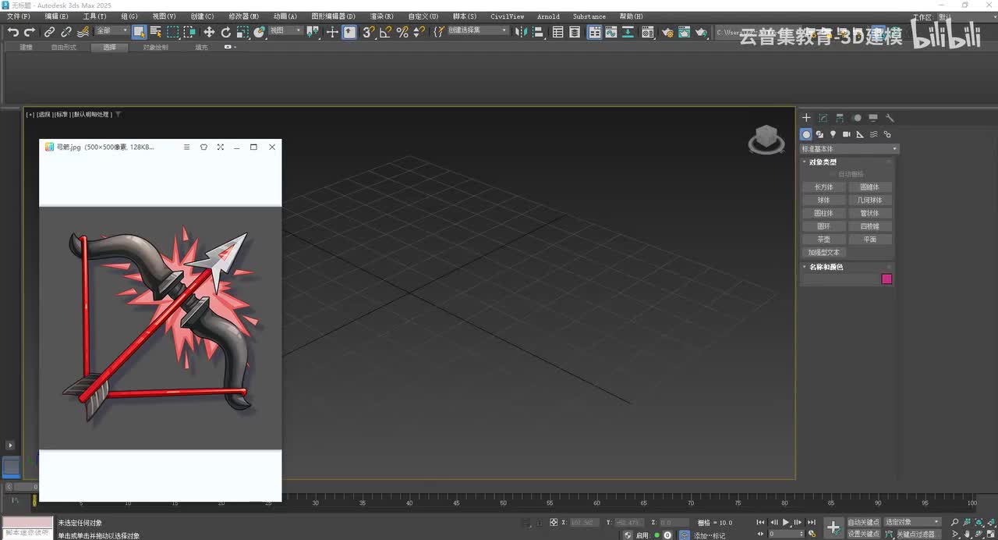998x540 pixels.
Task: Click the Undo arrow in the main toolbar
Action: point(12,32)
